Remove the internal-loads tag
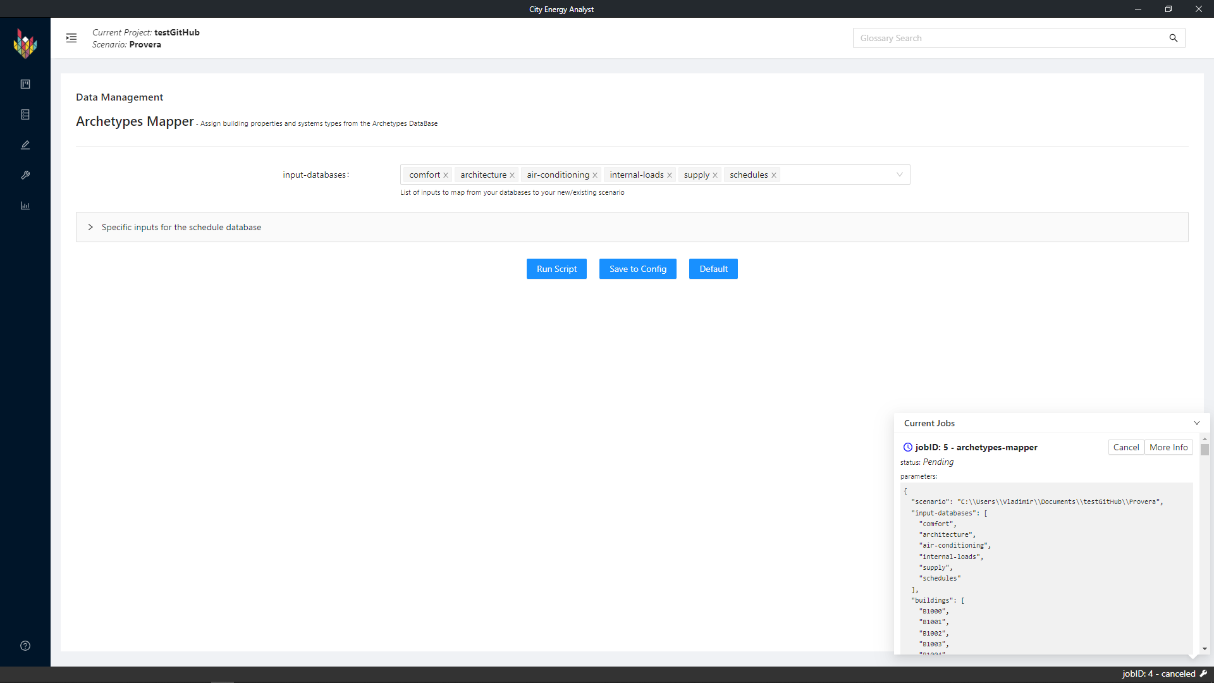 pyautogui.click(x=670, y=175)
